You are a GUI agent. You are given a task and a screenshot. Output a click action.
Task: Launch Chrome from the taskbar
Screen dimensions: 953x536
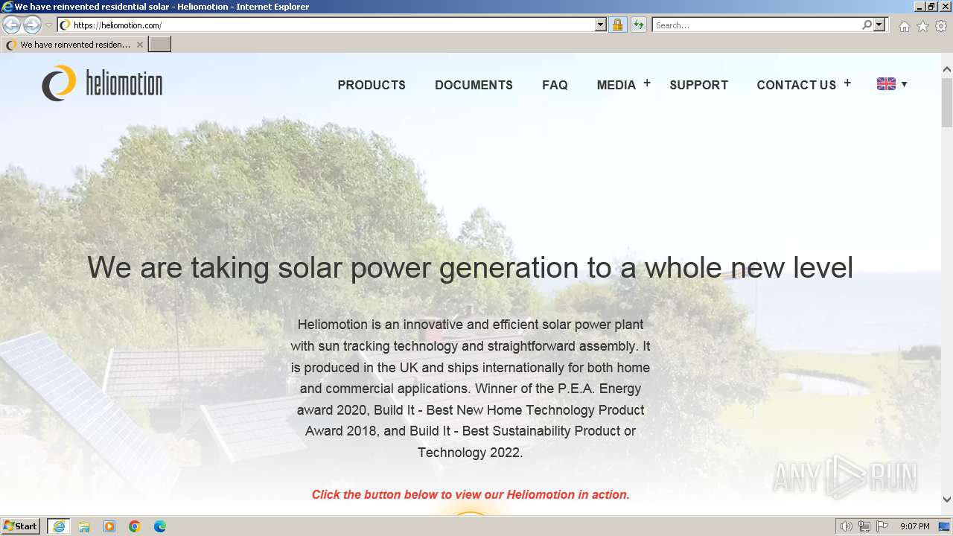point(135,526)
